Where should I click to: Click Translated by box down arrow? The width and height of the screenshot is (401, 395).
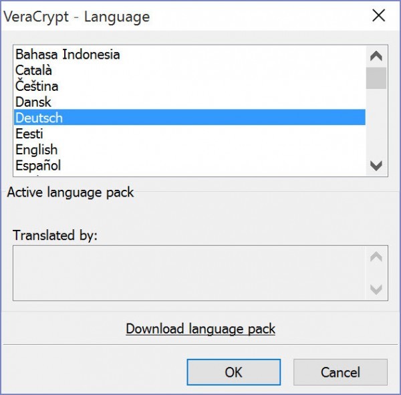[376, 289]
